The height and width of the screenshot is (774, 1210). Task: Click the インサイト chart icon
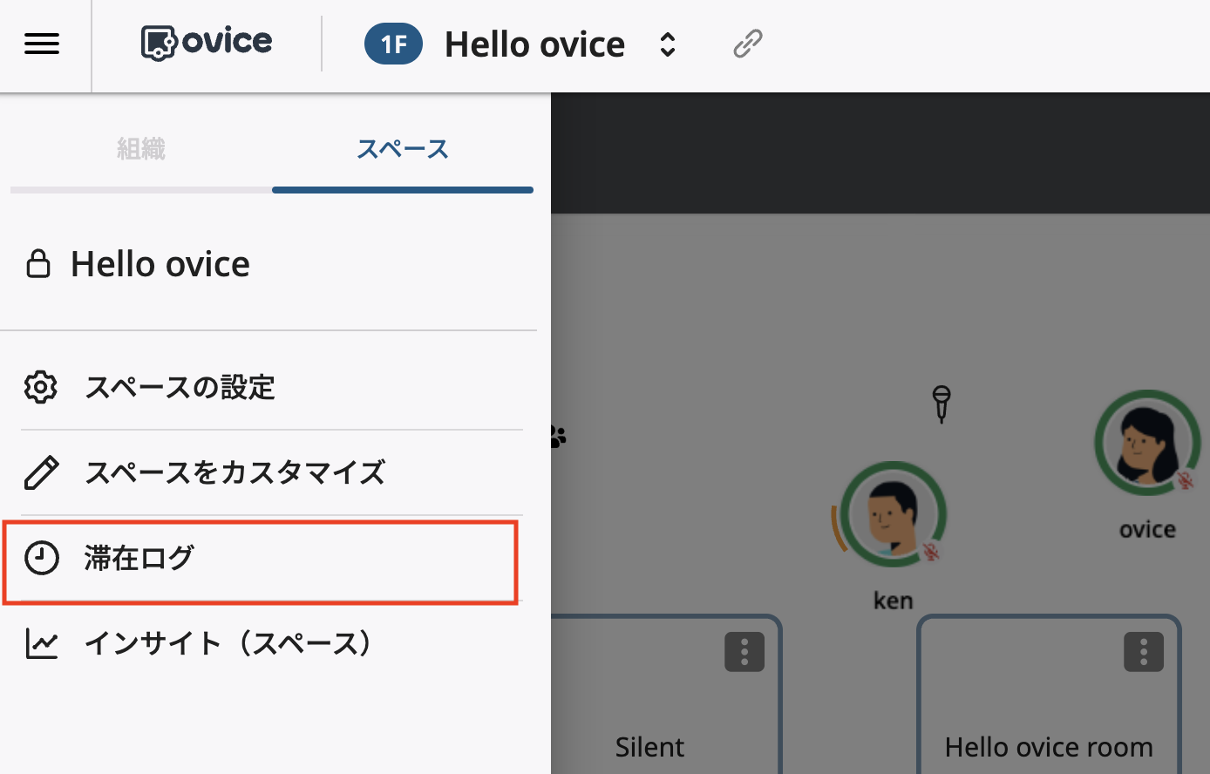point(40,643)
